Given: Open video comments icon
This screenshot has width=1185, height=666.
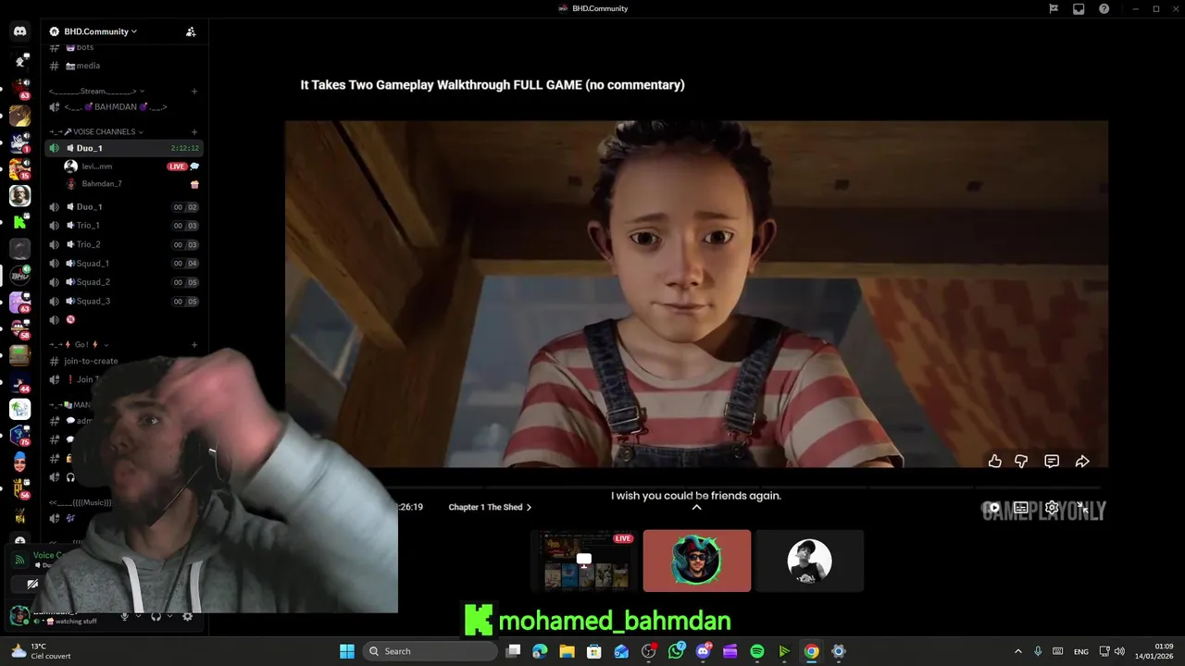Looking at the screenshot, I should coord(1052,461).
